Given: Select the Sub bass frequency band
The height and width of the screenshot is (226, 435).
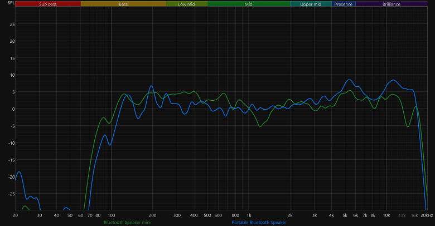Looking at the screenshot, I should pos(48,4).
